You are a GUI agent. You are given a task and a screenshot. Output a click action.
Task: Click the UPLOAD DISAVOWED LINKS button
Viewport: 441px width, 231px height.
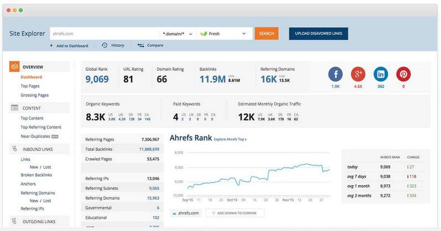pos(318,34)
